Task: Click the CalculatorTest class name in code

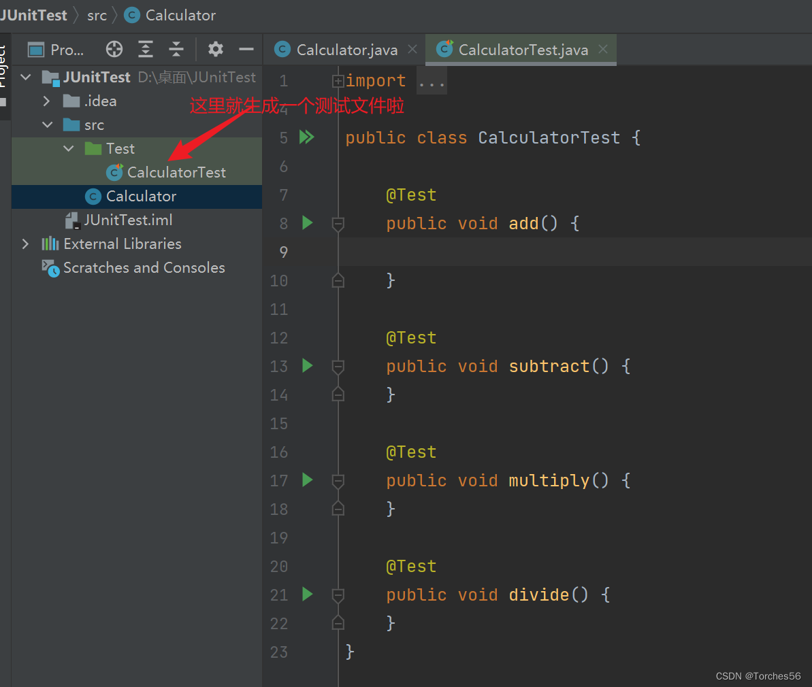Action: point(549,137)
